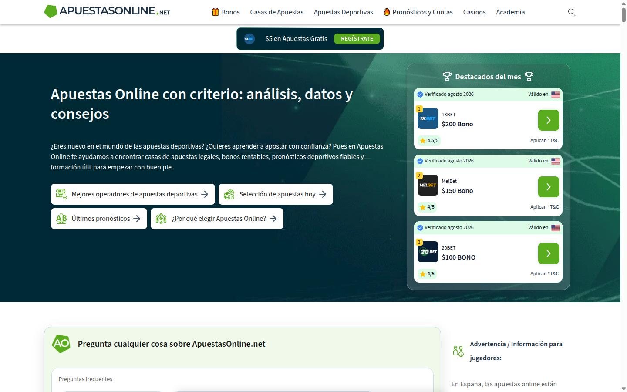Click the verified badge icon on 1XBET card
627x392 pixels.
click(420, 95)
